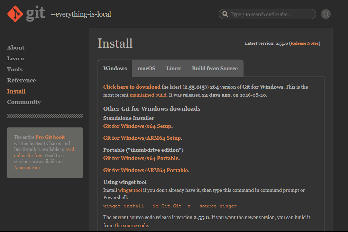Click 'read online for free' link
The height and width of the screenshot is (232, 348).
44,152
